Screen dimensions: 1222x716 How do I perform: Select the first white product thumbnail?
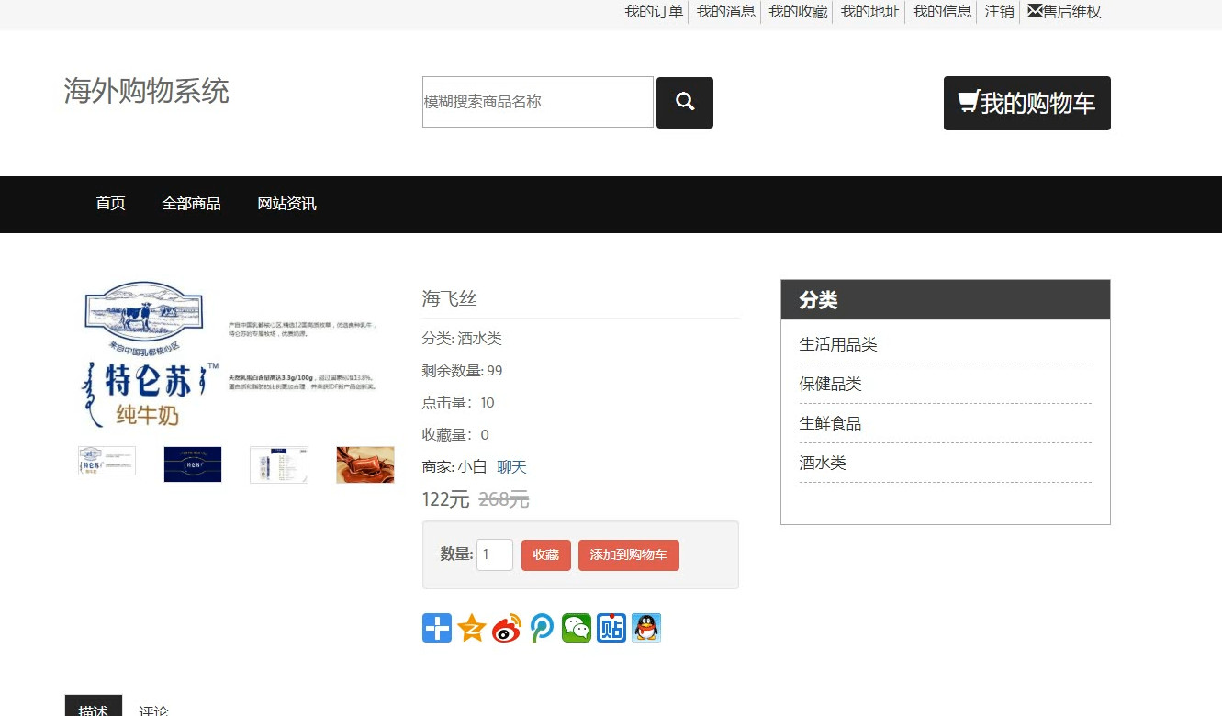click(x=107, y=462)
